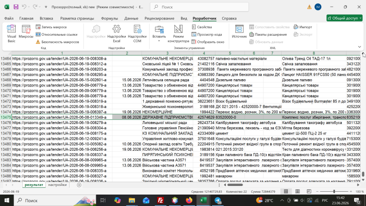The width and height of the screenshot is (366, 206).
Task: Open the Справка tab
Action: click(x=229, y=18)
